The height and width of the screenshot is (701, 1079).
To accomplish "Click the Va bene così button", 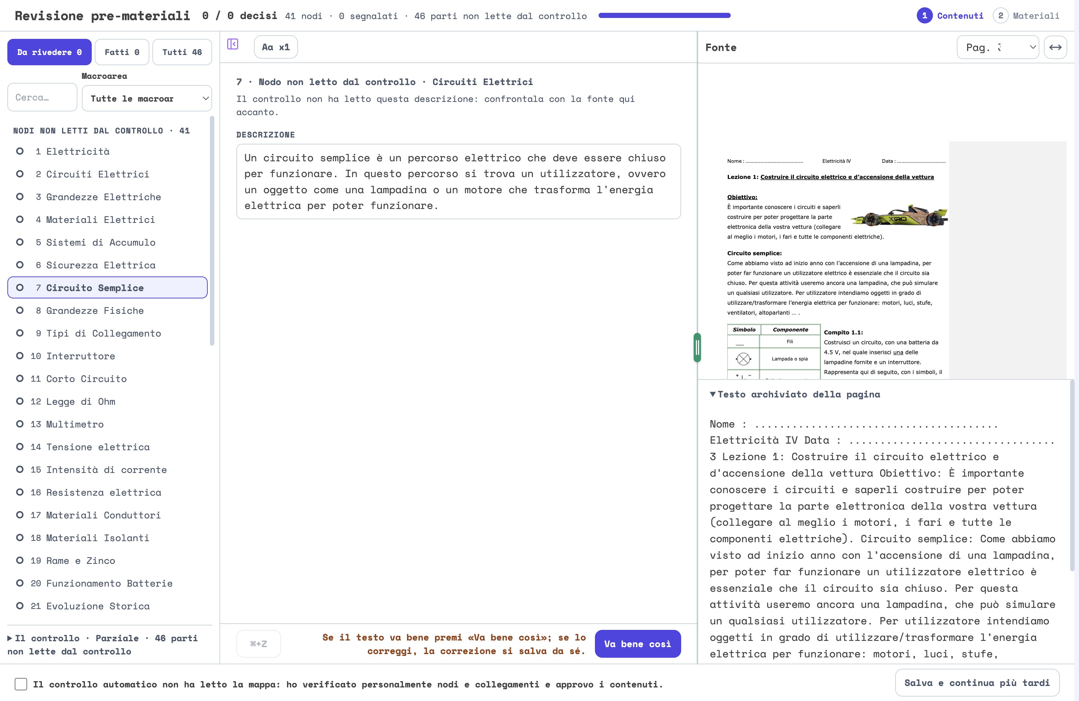I will [637, 643].
